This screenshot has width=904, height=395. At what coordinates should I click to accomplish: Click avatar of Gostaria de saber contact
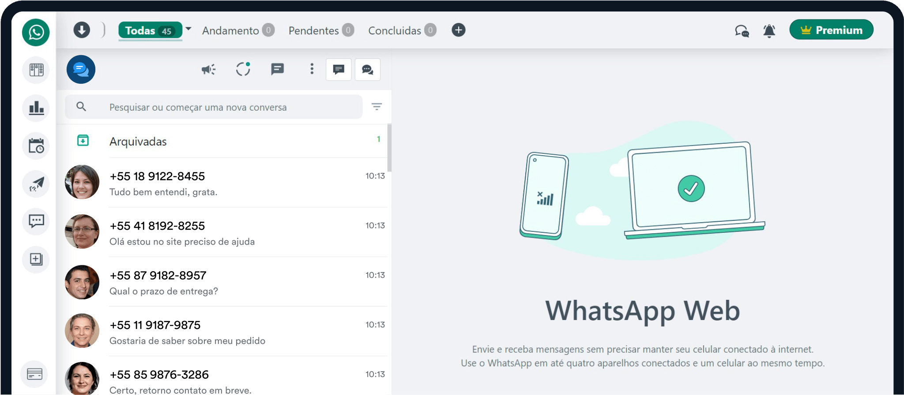[82, 331]
